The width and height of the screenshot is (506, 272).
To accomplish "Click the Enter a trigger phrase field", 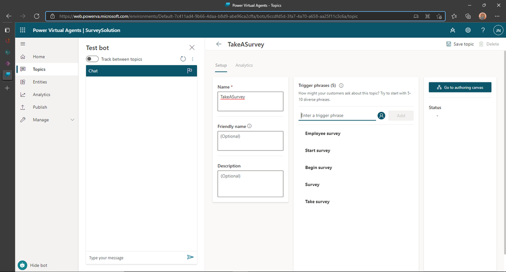I will coord(337,115).
